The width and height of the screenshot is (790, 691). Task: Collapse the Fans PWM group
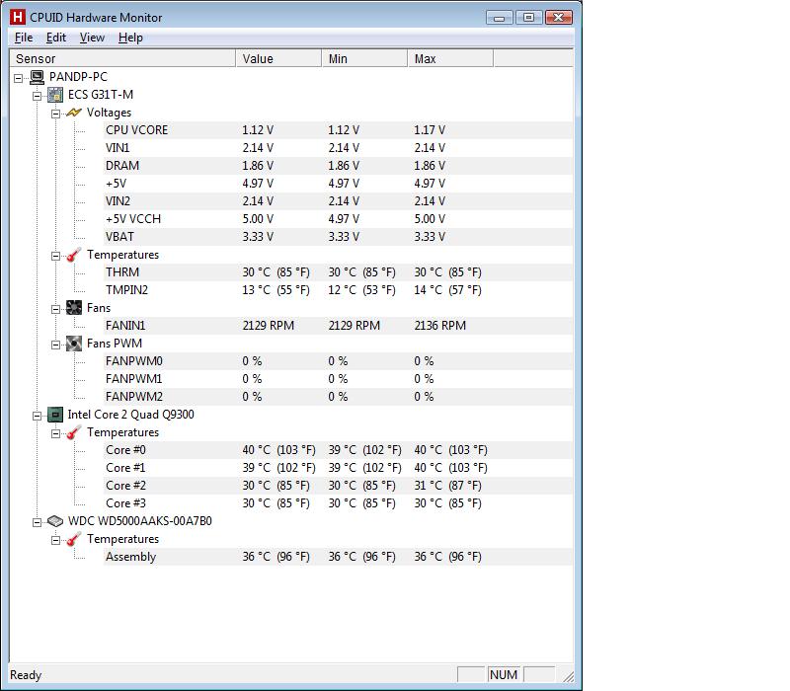tap(55, 345)
